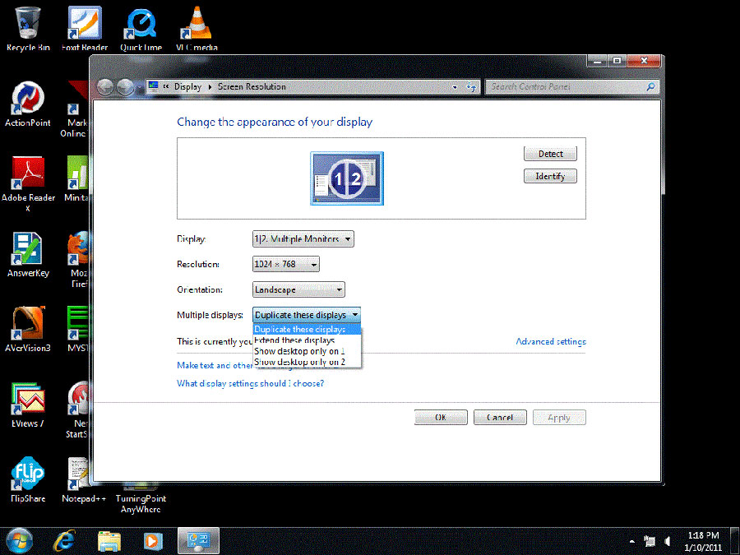Open the Windows Explorer folder in taskbar

109,540
